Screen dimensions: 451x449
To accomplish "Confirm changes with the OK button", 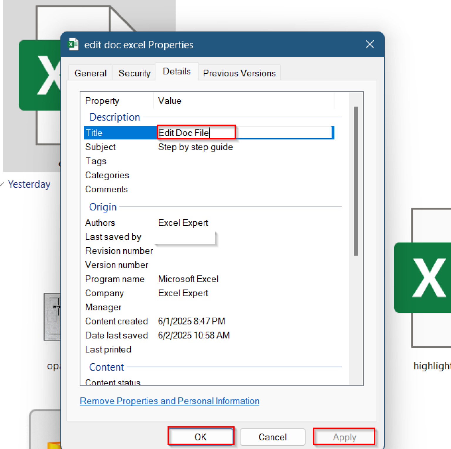I will [201, 437].
